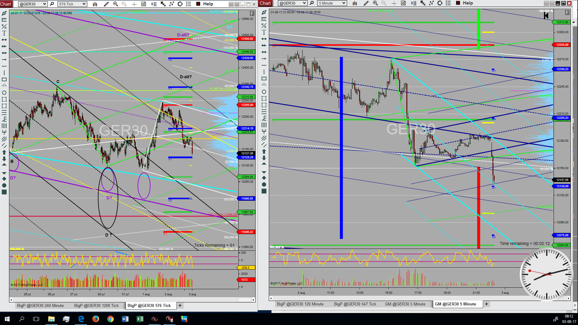Open Google Chrome from taskbar
This screenshot has height=325, width=578.
point(110,319)
